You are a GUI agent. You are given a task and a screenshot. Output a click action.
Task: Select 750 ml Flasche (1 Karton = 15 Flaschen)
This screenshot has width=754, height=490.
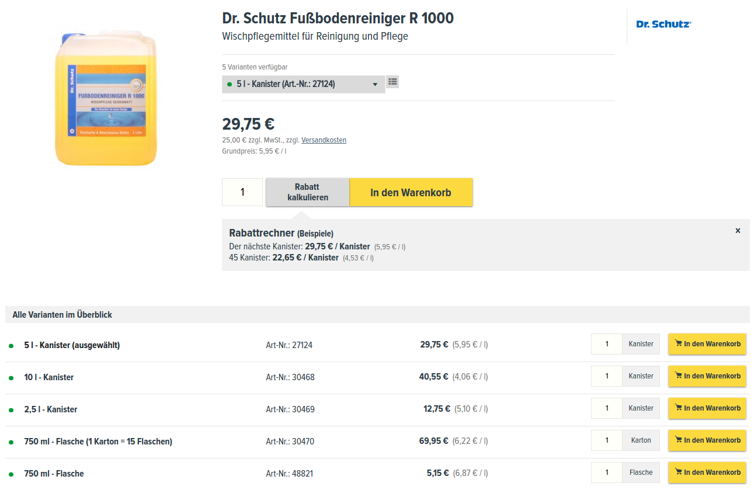click(x=98, y=442)
